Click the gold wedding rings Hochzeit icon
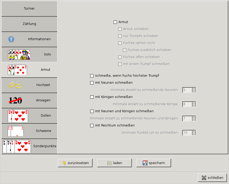The height and width of the screenshot is (184, 229). coord(15,85)
